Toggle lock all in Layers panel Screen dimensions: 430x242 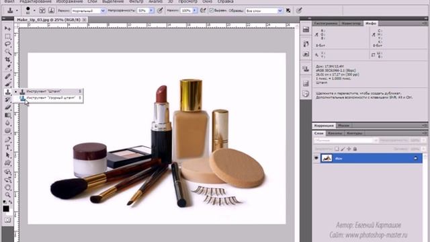pyautogui.click(x=355, y=149)
